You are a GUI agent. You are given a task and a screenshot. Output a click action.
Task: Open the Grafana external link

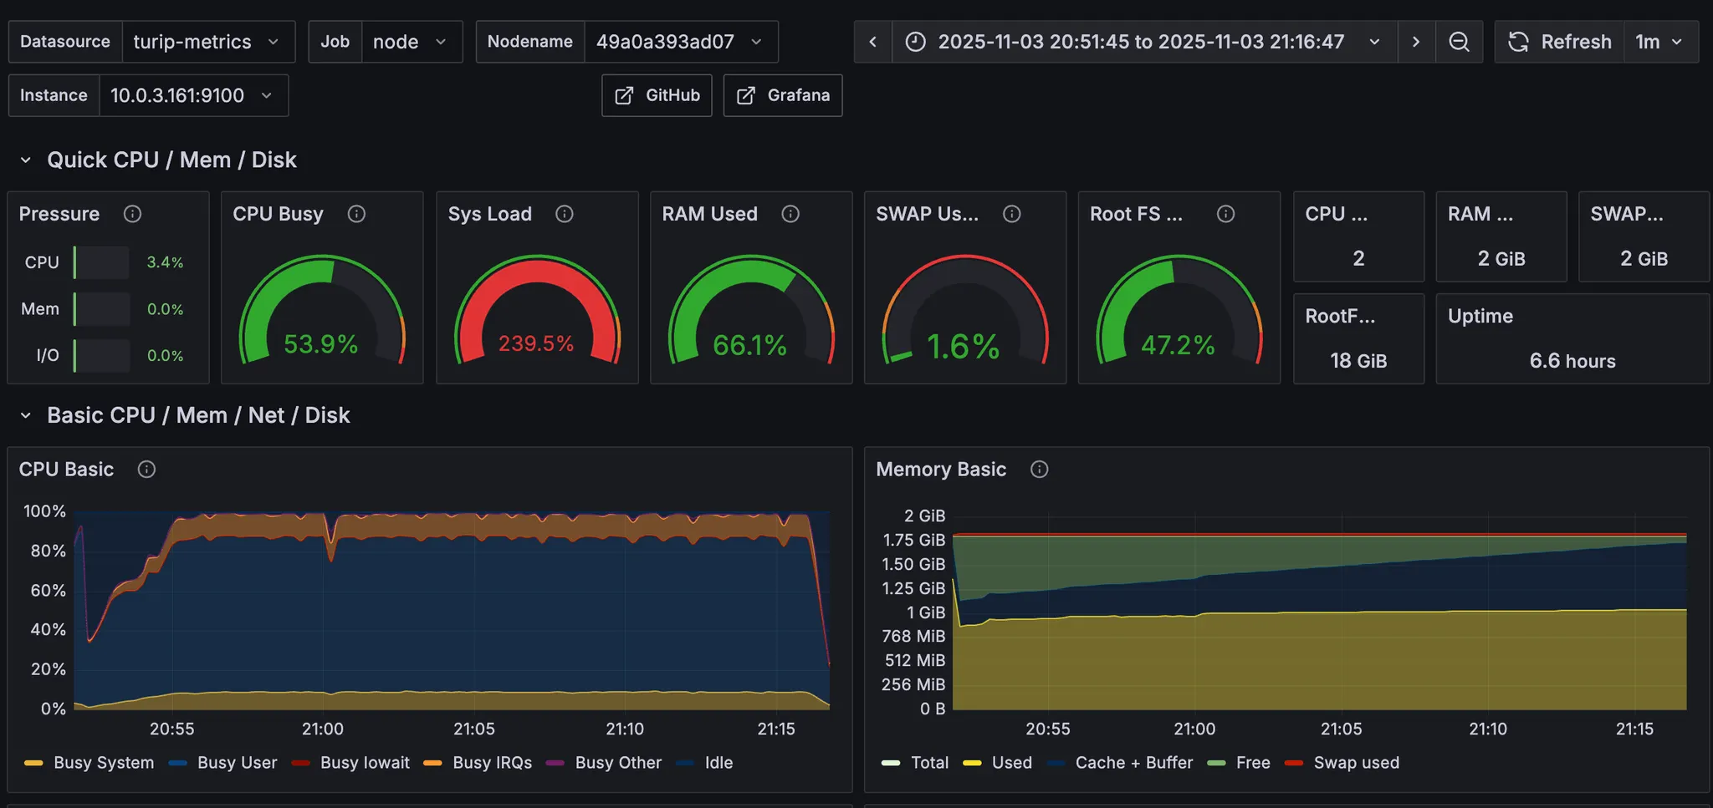click(782, 95)
